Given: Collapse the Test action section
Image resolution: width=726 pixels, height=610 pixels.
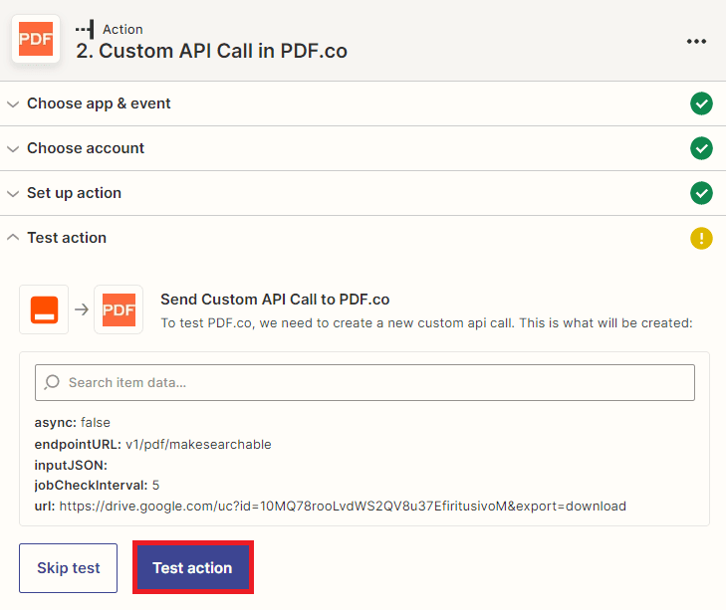Looking at the screenshot, I should (x=67, y=238).
